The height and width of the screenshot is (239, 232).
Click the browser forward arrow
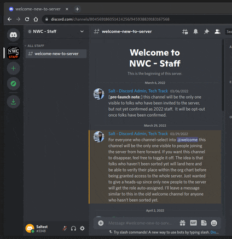coord(18,19)
